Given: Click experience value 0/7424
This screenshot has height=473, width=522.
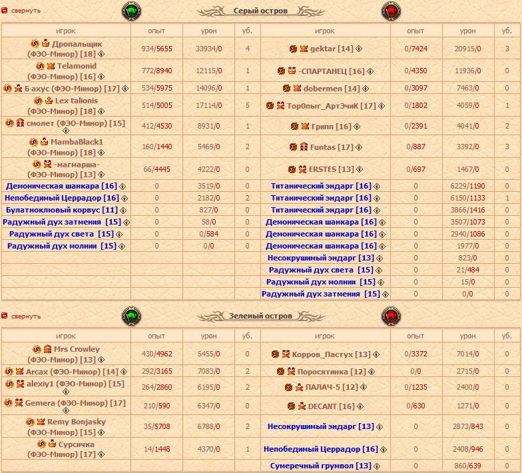Looking at the screenshot, I should 415,49.
